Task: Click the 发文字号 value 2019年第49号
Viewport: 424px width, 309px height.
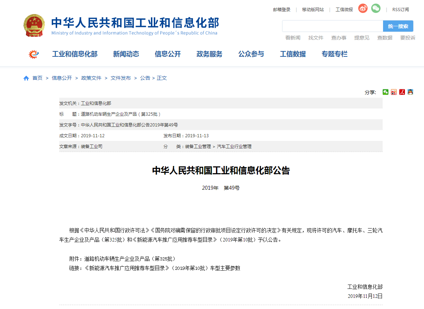Action: pyautogui.click(x=129, y=125)
